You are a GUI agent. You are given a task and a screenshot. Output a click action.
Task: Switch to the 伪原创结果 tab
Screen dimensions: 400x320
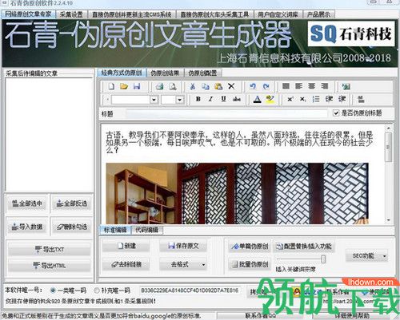click(x=165, y=73)
